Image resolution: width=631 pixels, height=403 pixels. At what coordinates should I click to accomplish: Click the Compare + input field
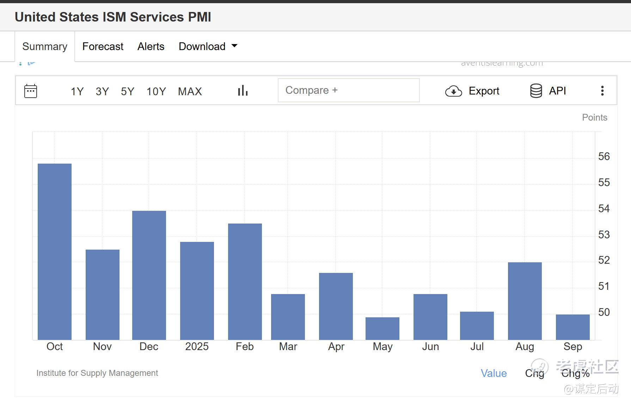(x=349, y=90)
